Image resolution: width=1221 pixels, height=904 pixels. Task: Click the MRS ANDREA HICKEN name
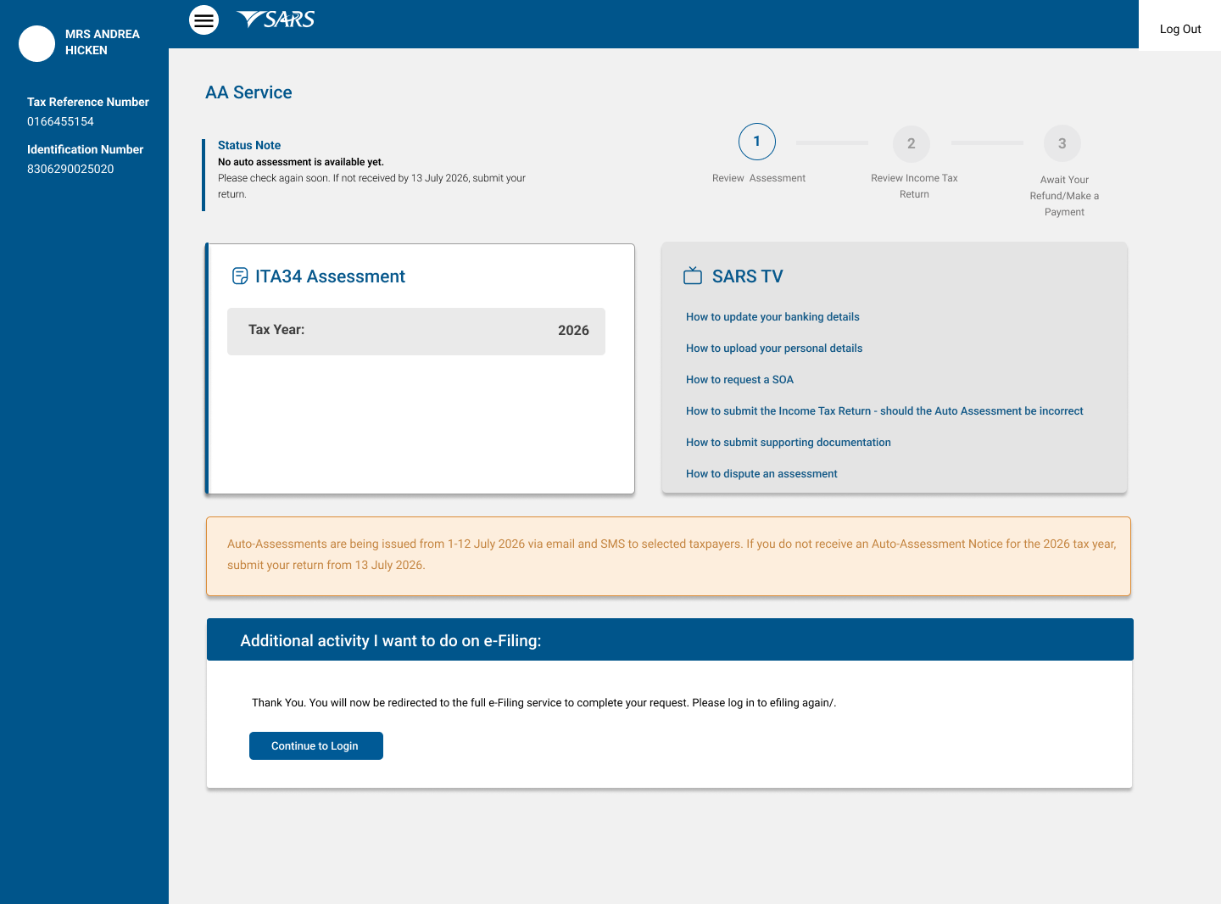[103, 42]
